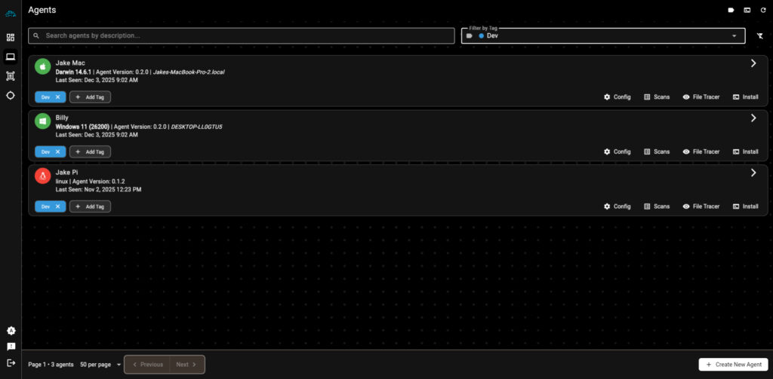This screenshot has height=379, width=773.
Task: Expand the Jake Mac agent chevron
Action: (753, 63)
